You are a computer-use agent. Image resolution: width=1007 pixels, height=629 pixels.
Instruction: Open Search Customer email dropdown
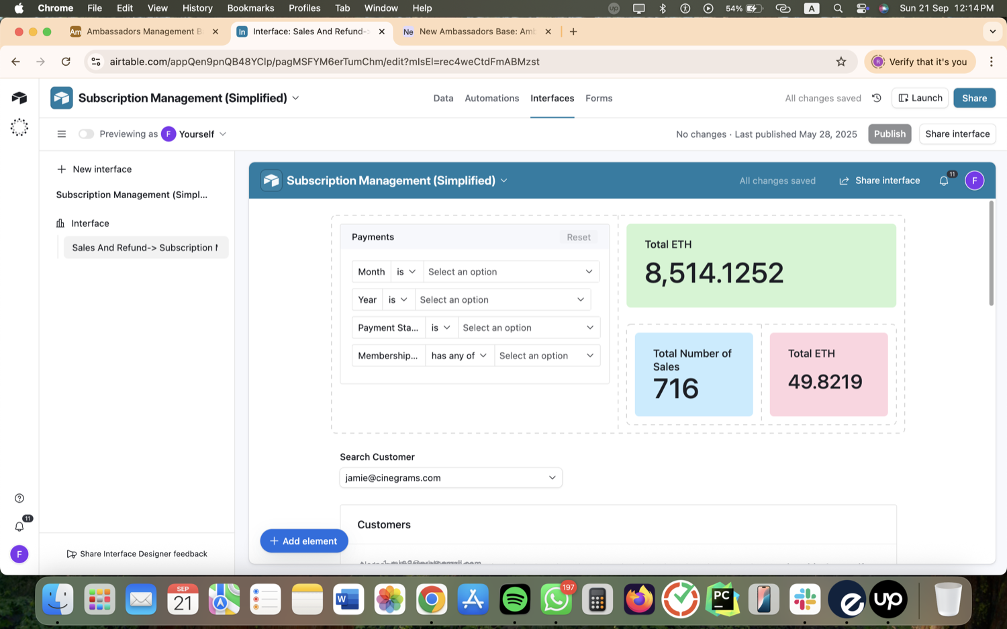pos(451,478)
